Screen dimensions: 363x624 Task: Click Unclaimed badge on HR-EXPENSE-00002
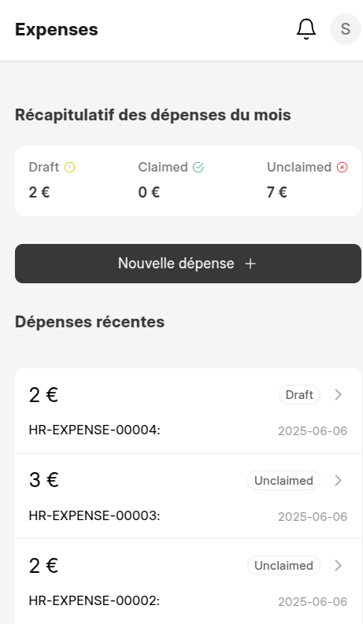click(283, 566)
